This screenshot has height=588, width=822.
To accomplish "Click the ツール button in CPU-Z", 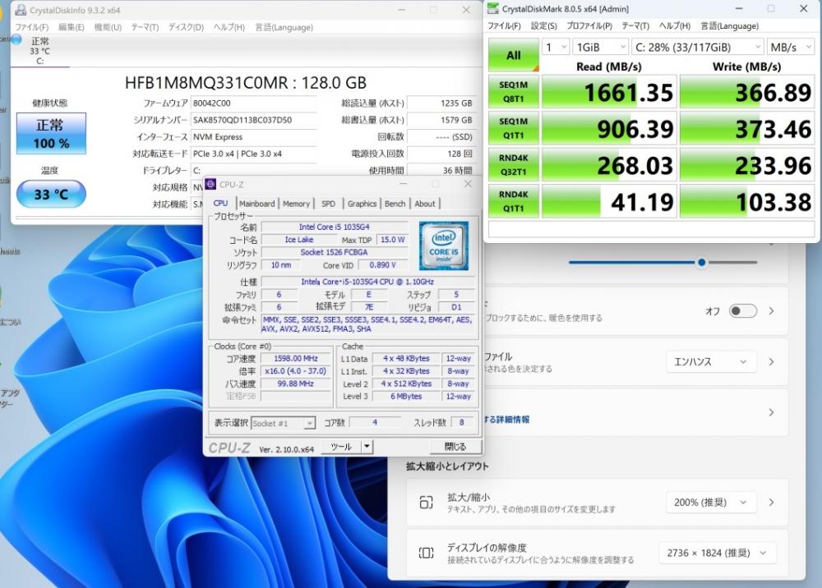I will point(341,447).
